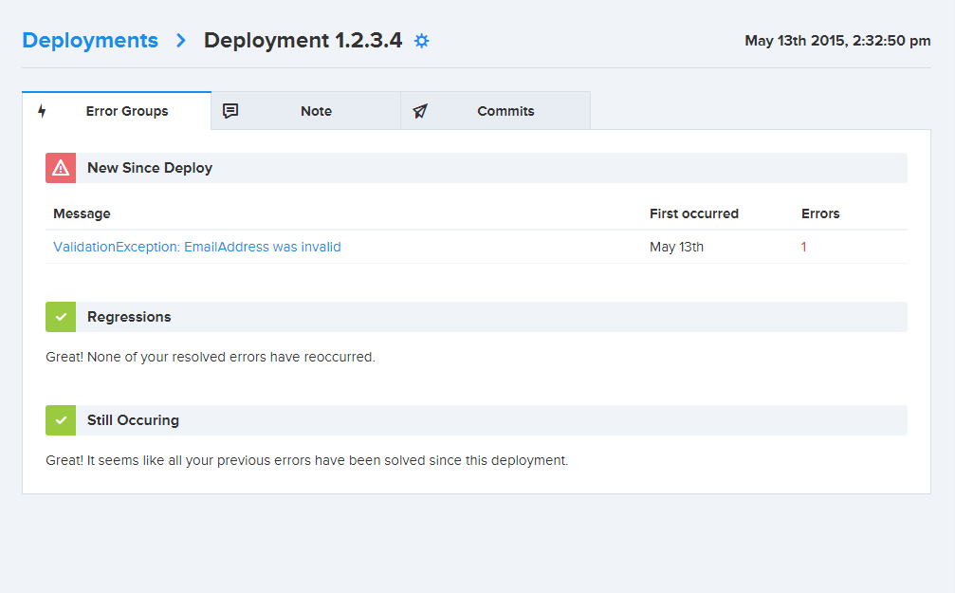Click the paper plane icon on Commits tab
Image resolution: width=955 pixels, height=593 pixels.
[x=420, y=111]
